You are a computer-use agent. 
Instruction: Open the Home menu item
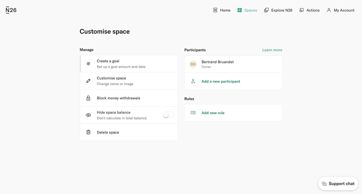(222, 10)
